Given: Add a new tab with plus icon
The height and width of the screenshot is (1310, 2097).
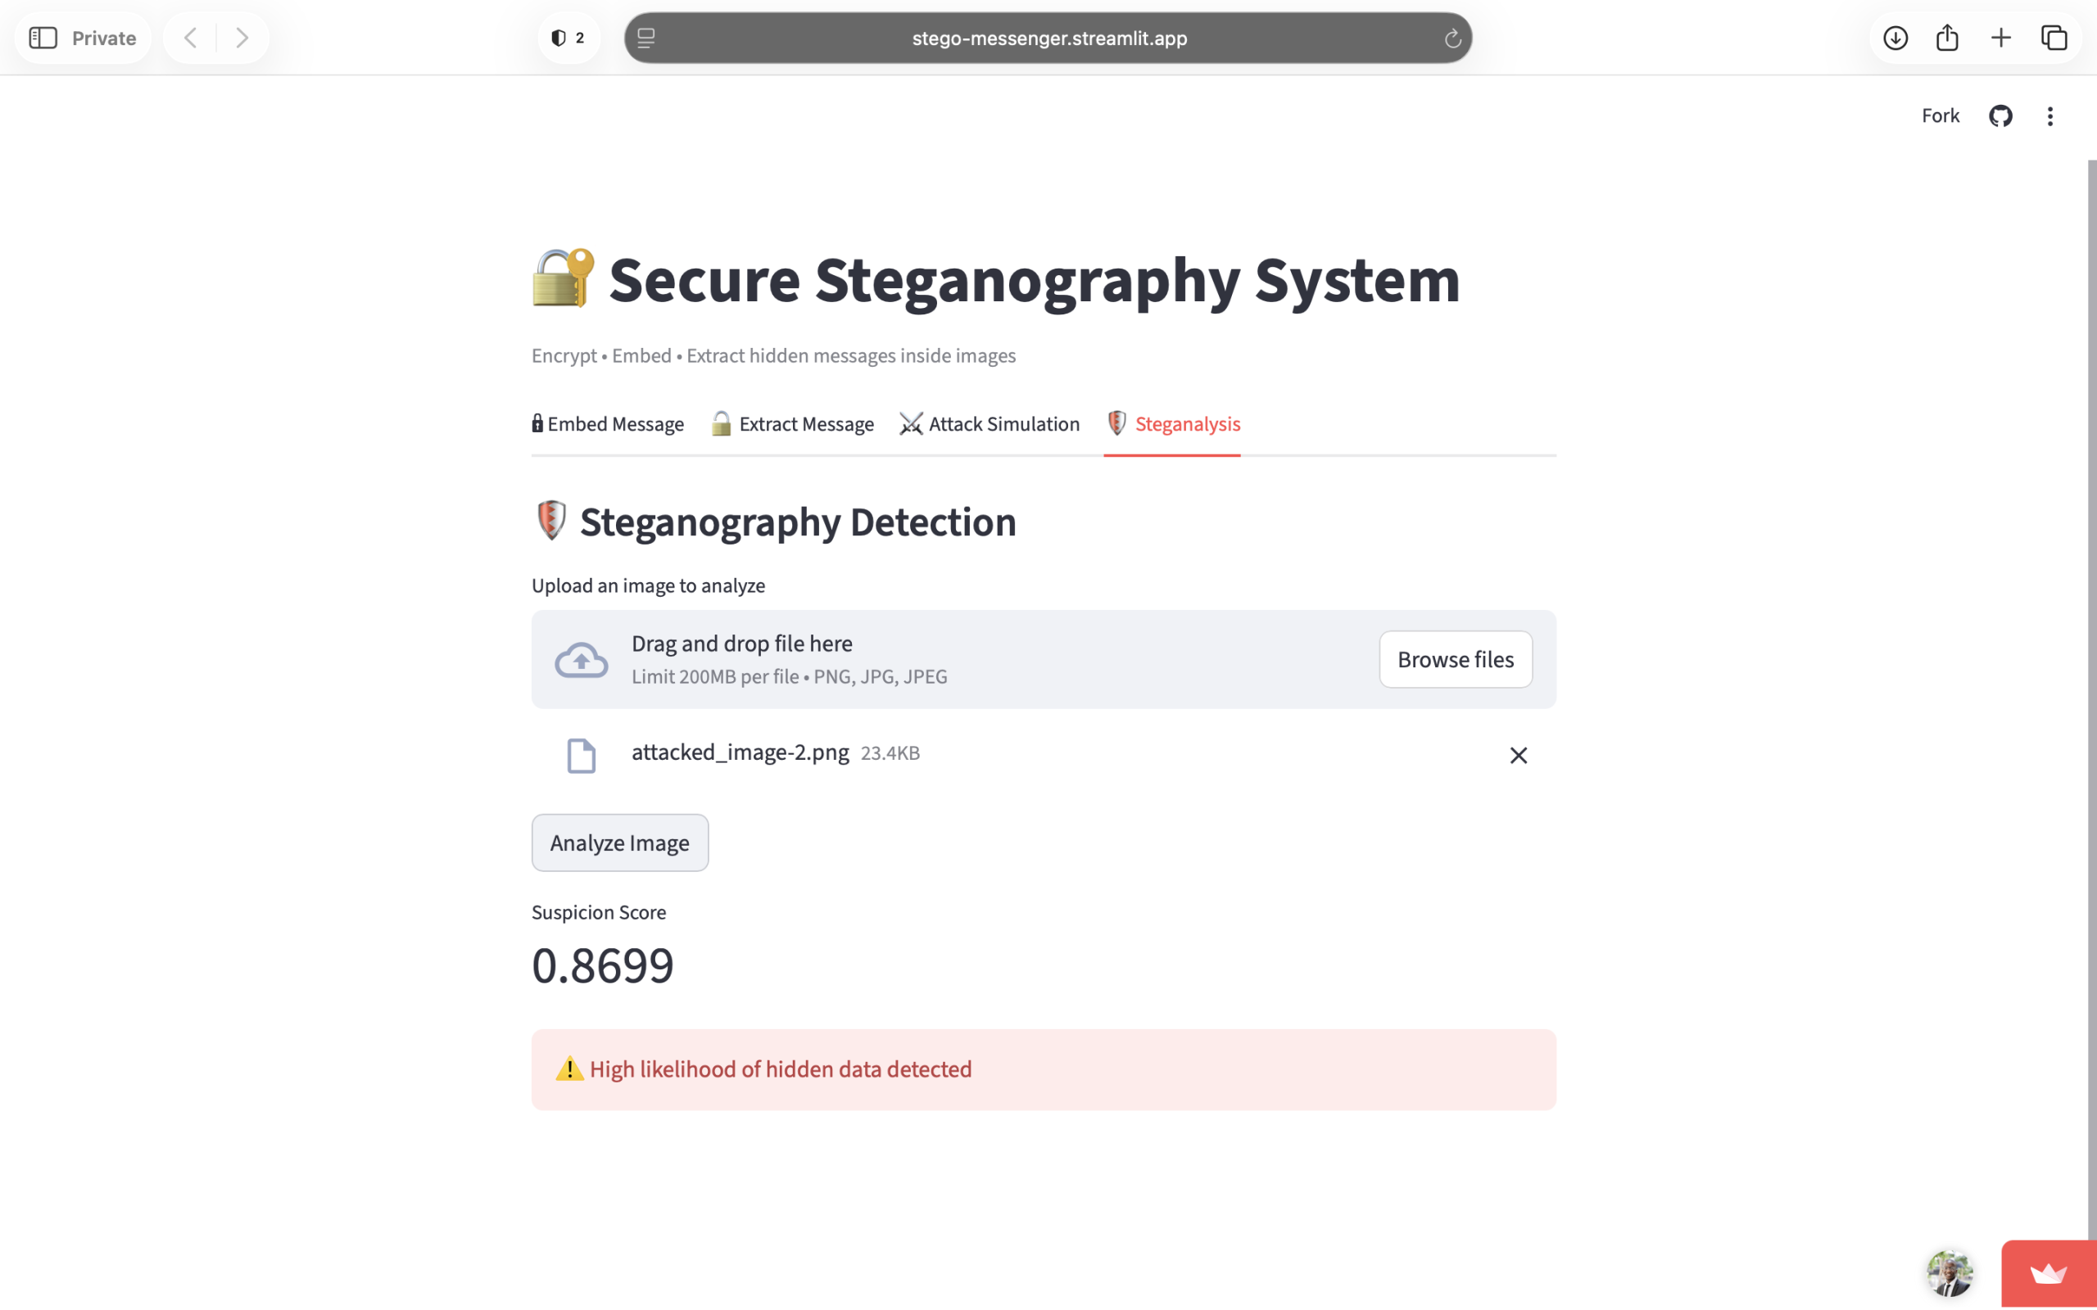Looking at the screenshot, I should pos(2001,38).
